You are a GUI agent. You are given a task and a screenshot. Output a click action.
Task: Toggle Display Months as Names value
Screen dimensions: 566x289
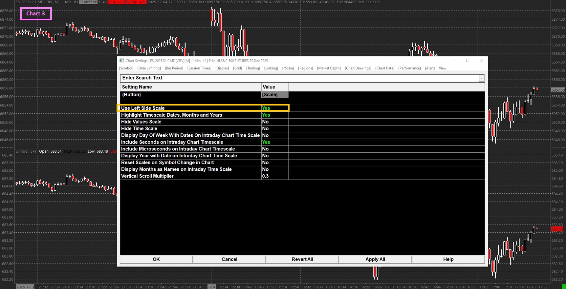point(274,169)
